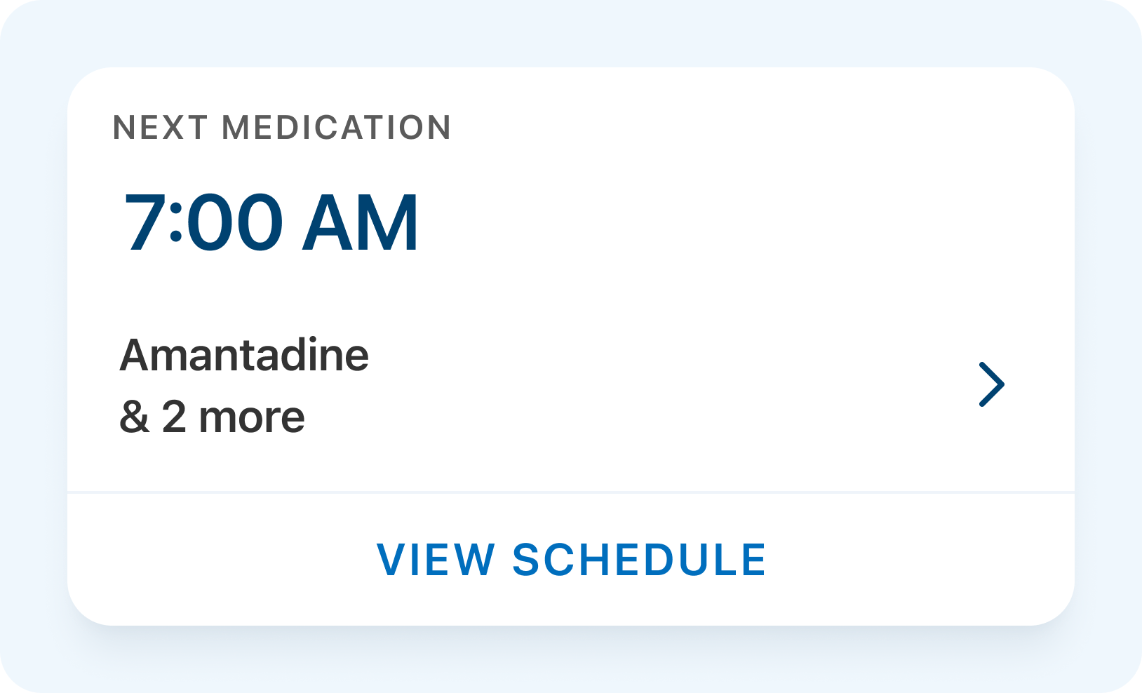This screenshot has height=693, width=1142.
Task: Click the right chevron arrow icon
Action: pos(991,384)
